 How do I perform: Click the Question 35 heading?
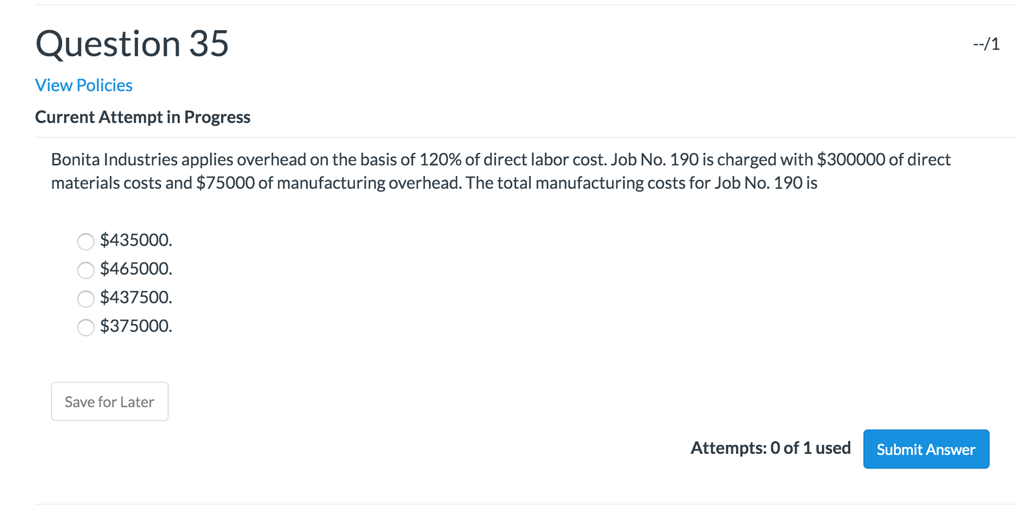point(132,44)
